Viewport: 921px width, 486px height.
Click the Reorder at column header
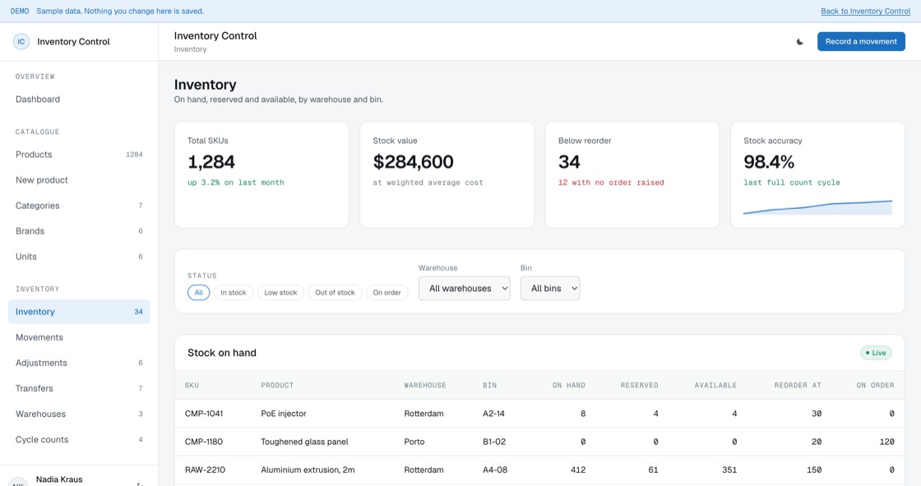point(798,386)
